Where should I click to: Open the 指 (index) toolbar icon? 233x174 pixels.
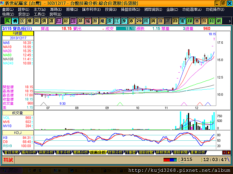tap(160, 21)
